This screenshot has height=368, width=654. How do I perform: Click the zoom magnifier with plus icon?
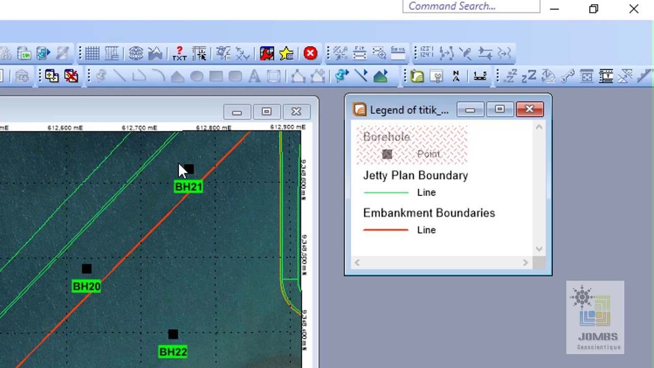pyautogui.click(x=379, y=53)
